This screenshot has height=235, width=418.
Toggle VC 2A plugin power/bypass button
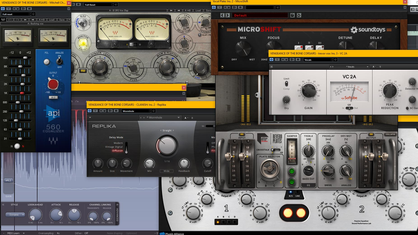coord(272,60)
